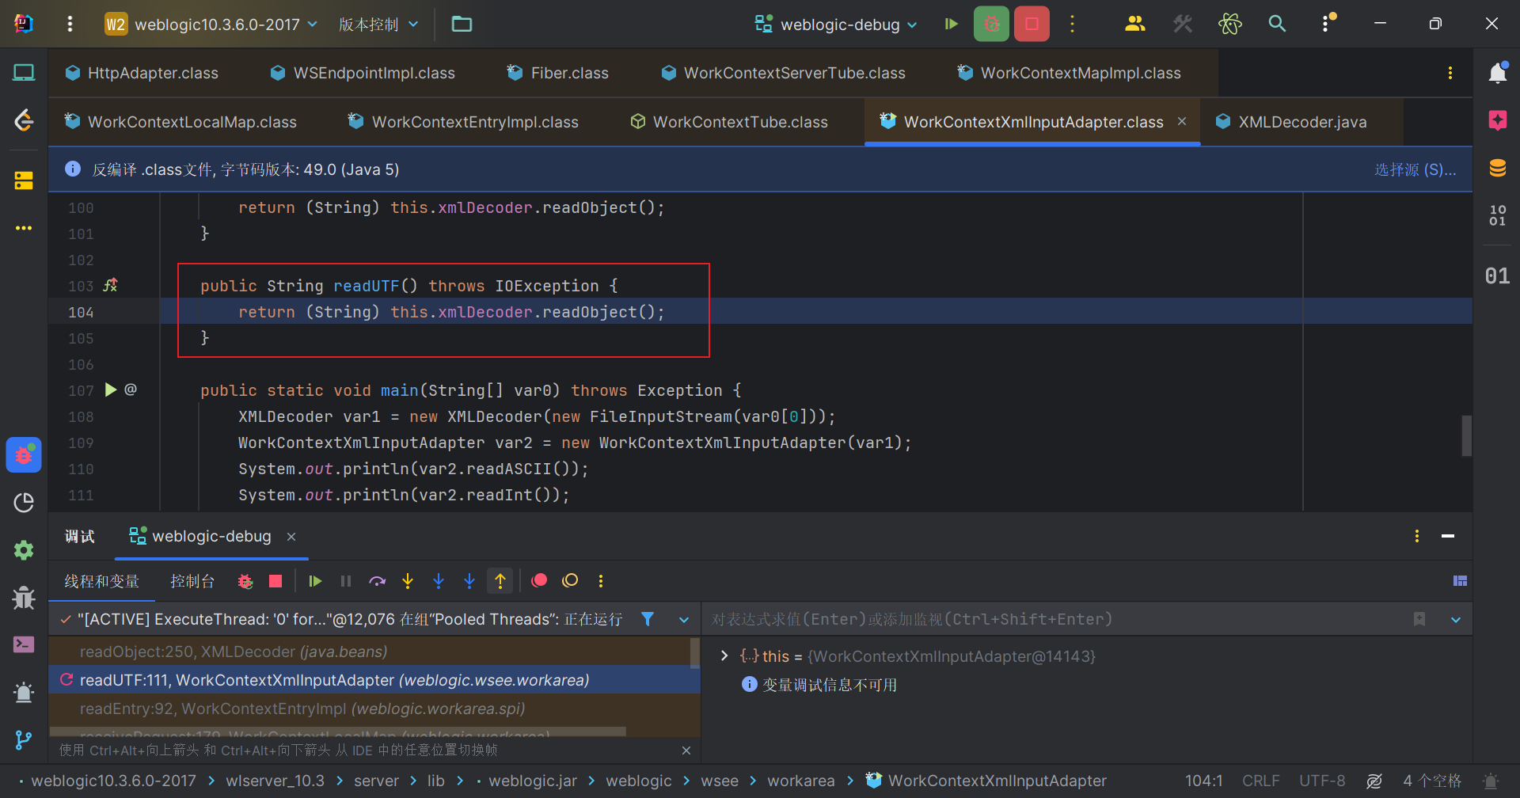Image resolution: width=1520 pixels, height=798 pixels.
Task: Stop the running session red square
Action: tap(1032, 24)
